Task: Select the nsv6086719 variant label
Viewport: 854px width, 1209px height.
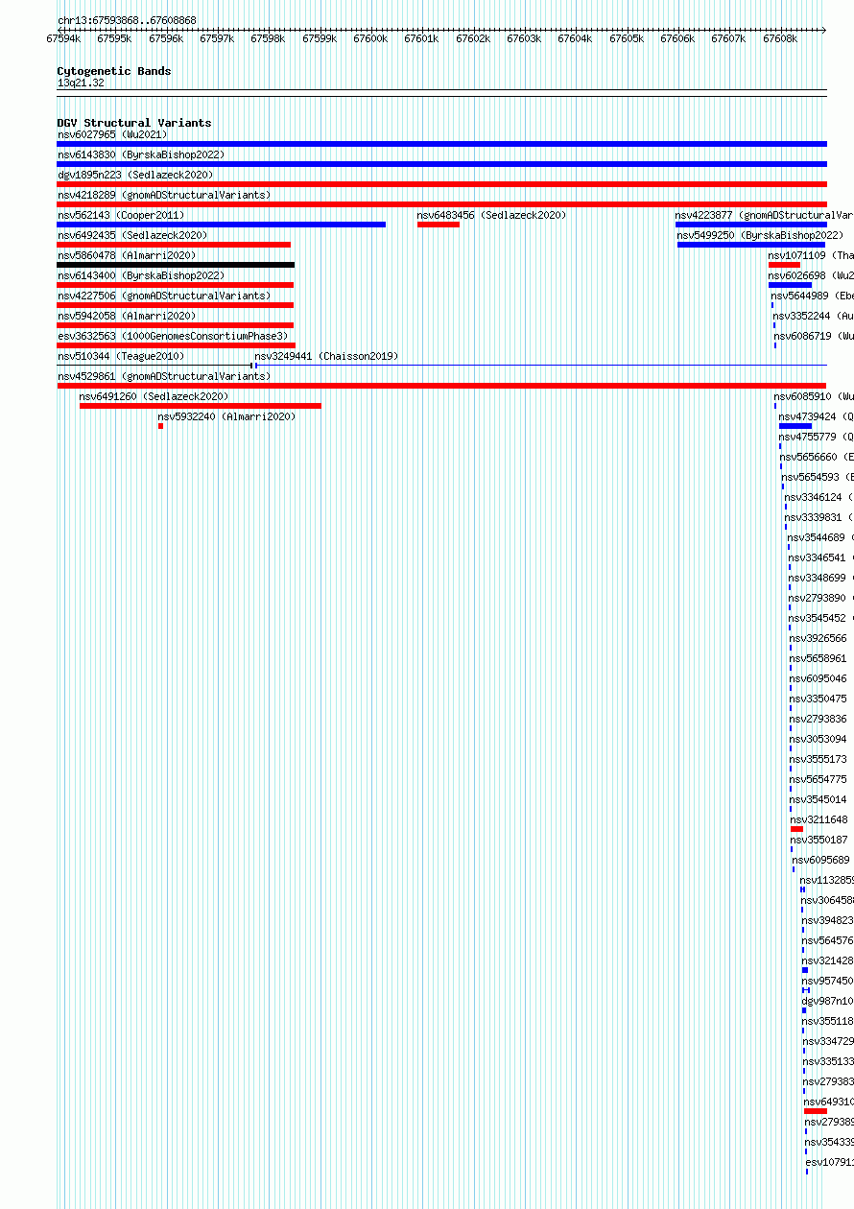Action: [x=814, y=336]
